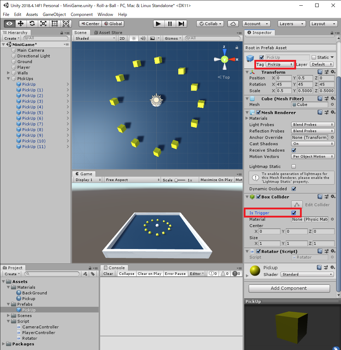Open the cloud services icon
Screen dimensions: 341x350
click(233, 24)
